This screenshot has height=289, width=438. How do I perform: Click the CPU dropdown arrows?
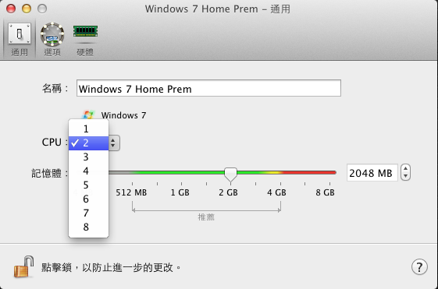(x=113, y=143)
